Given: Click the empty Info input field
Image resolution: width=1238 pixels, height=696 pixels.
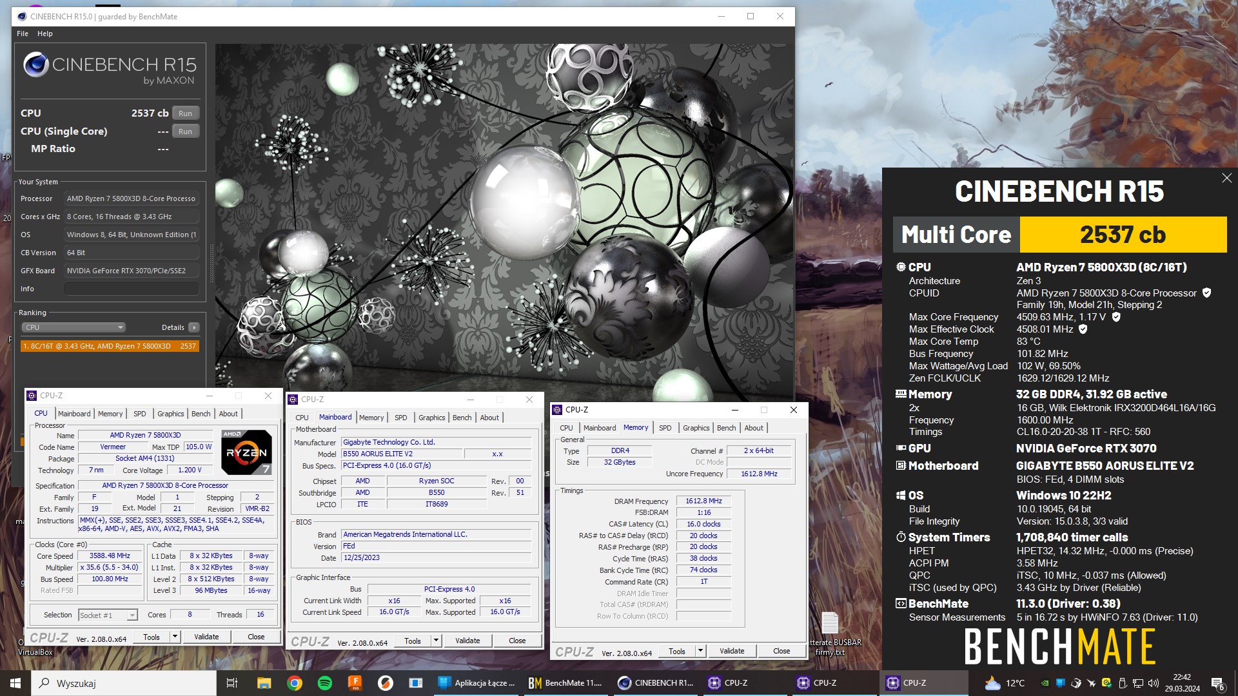Looking at the screenshot, I should 131,289.
